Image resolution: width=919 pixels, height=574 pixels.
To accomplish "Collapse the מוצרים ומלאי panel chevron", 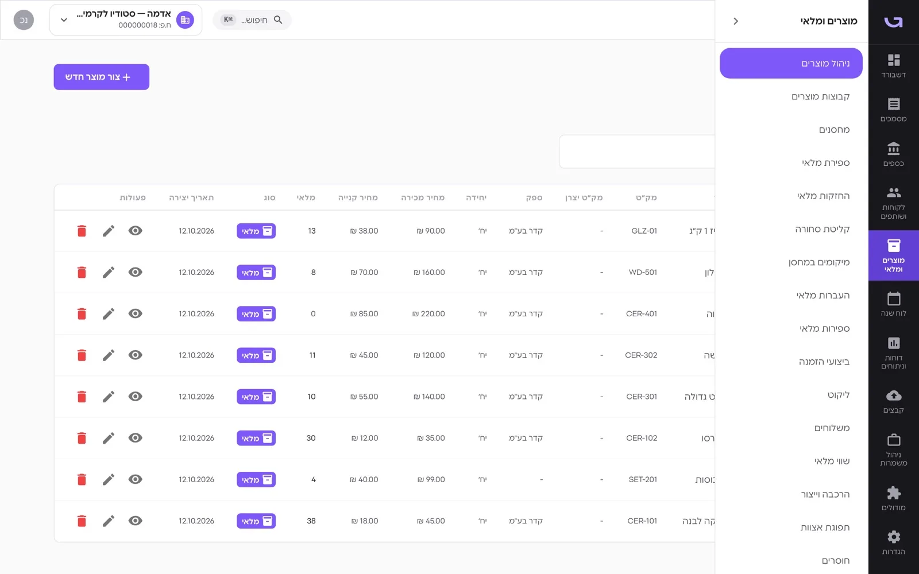I will [x=736, y=21].
